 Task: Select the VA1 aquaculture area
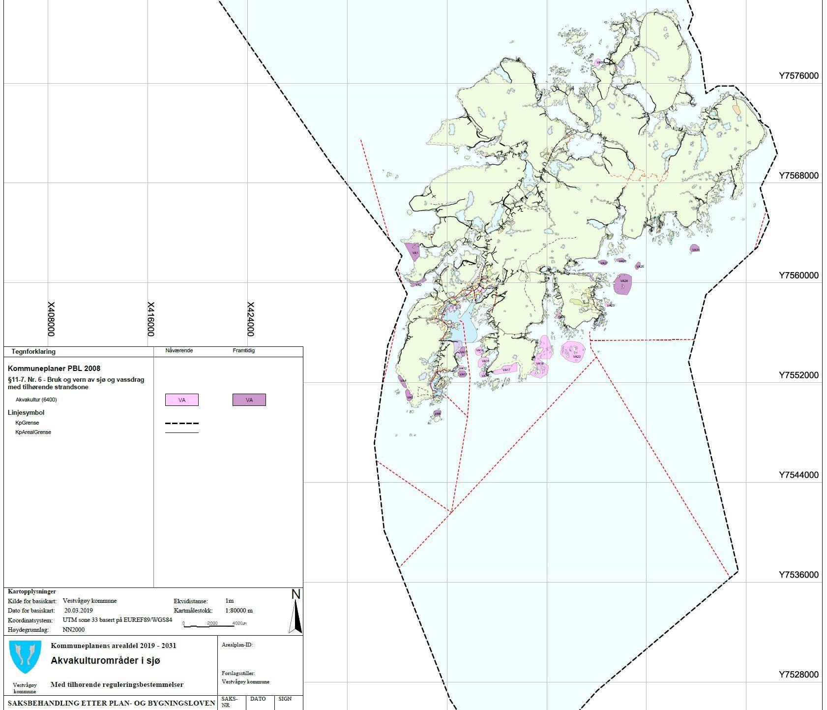413,253
